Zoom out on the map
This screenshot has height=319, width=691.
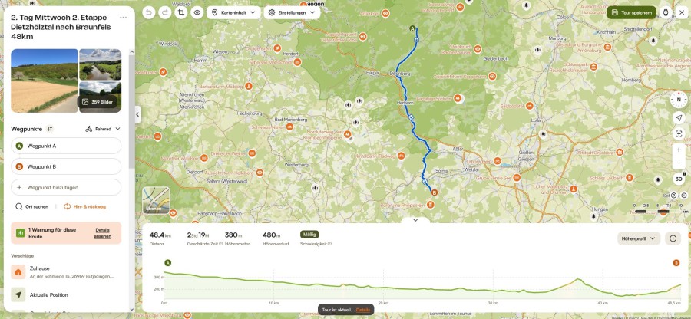click(x=679, y=163)
